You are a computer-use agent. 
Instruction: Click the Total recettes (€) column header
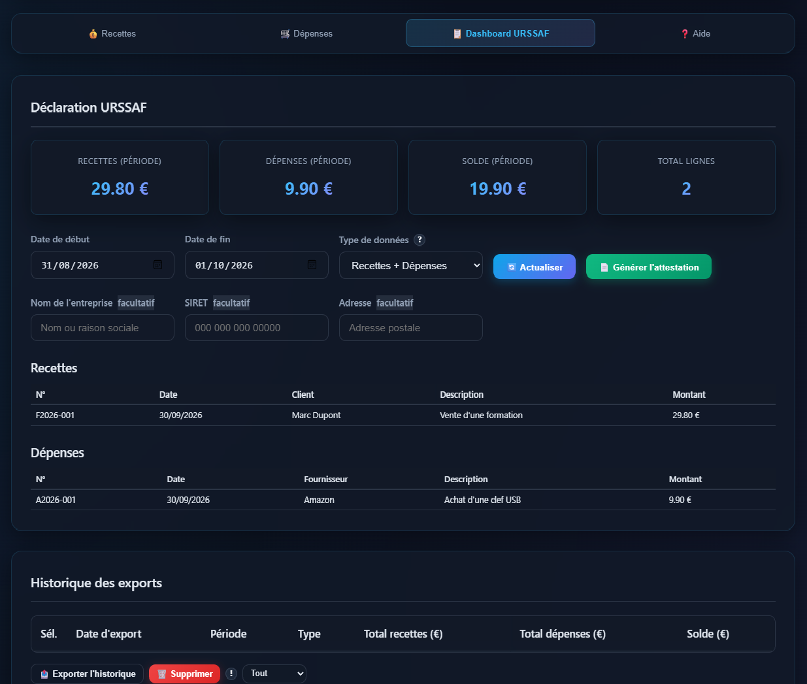(x=403, y=634)
